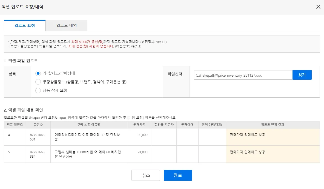Click the 업로드 반영 결과 column header
324x189 pixels.
[273, 125]
